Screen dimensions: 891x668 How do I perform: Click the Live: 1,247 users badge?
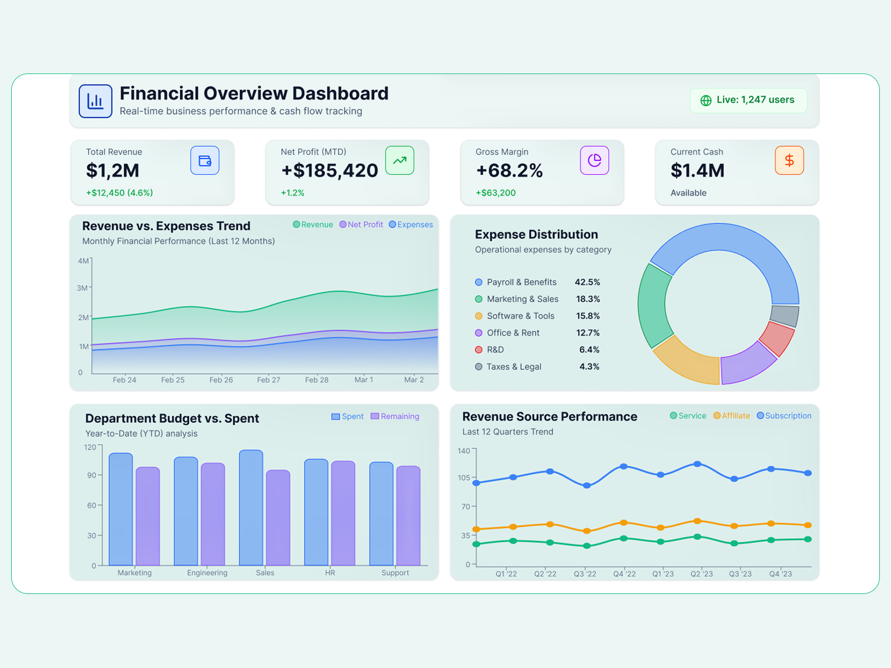tap(748, 101)
